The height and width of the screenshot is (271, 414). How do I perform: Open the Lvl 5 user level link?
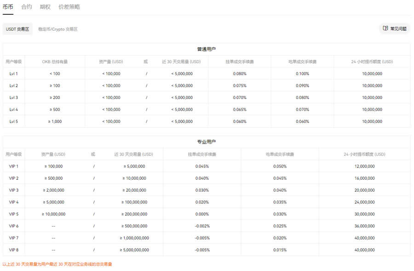(13, 121)
